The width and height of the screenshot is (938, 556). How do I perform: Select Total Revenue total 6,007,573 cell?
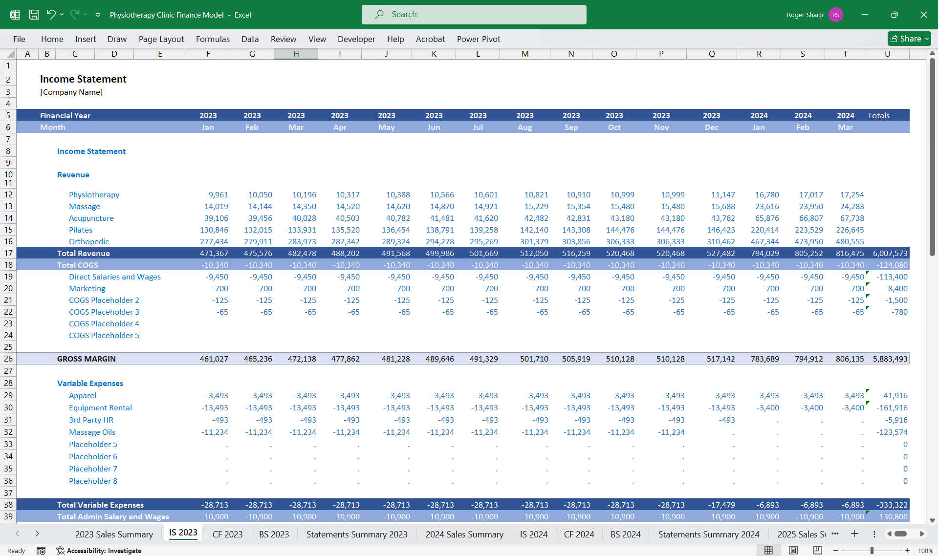[888, 253]
